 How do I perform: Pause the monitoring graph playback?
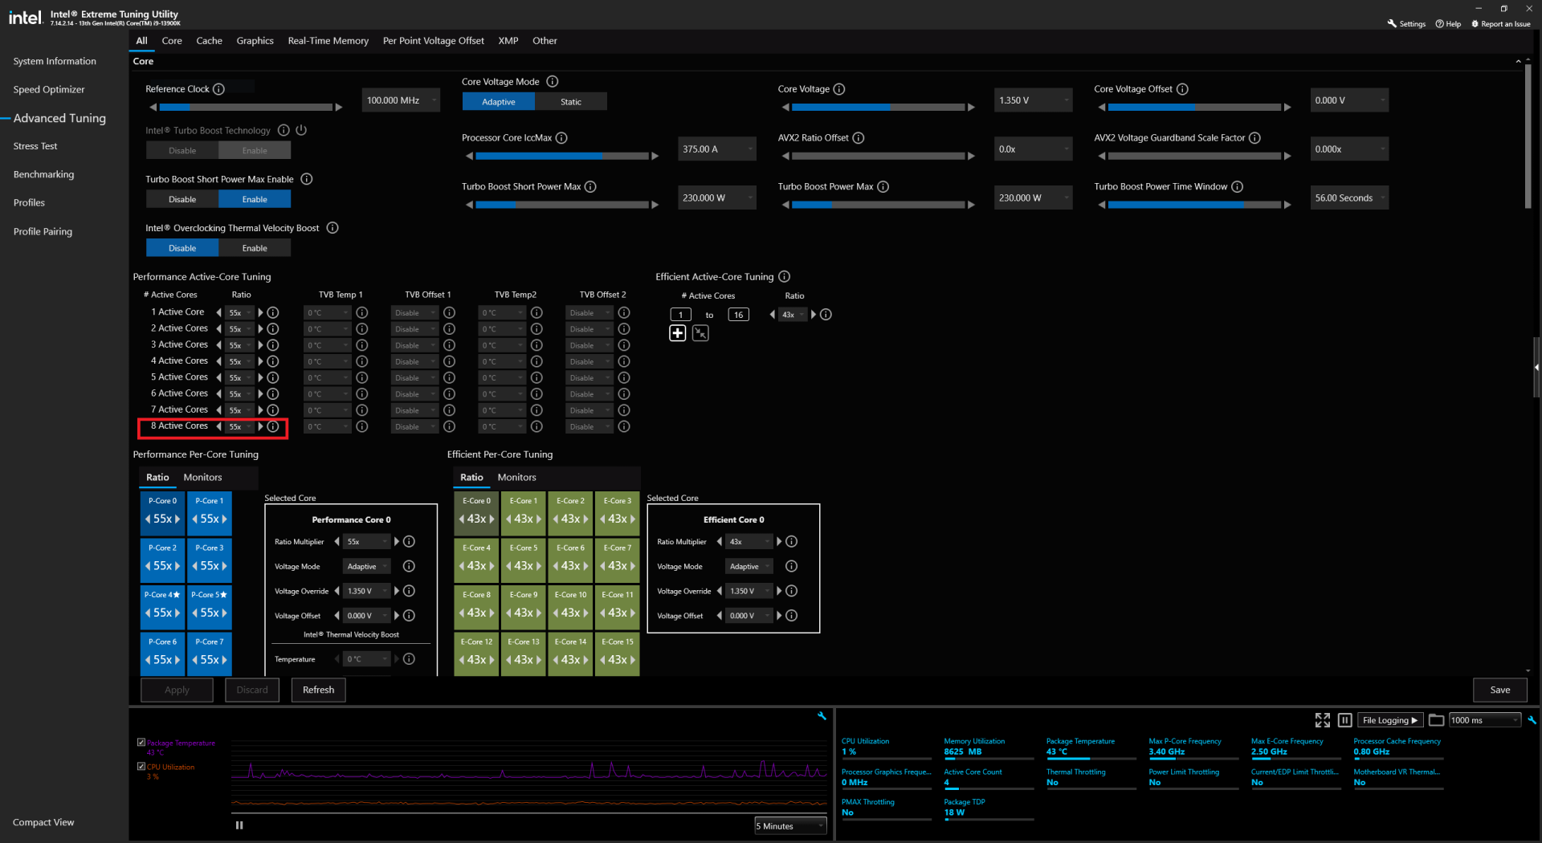(x=239, y=825)
